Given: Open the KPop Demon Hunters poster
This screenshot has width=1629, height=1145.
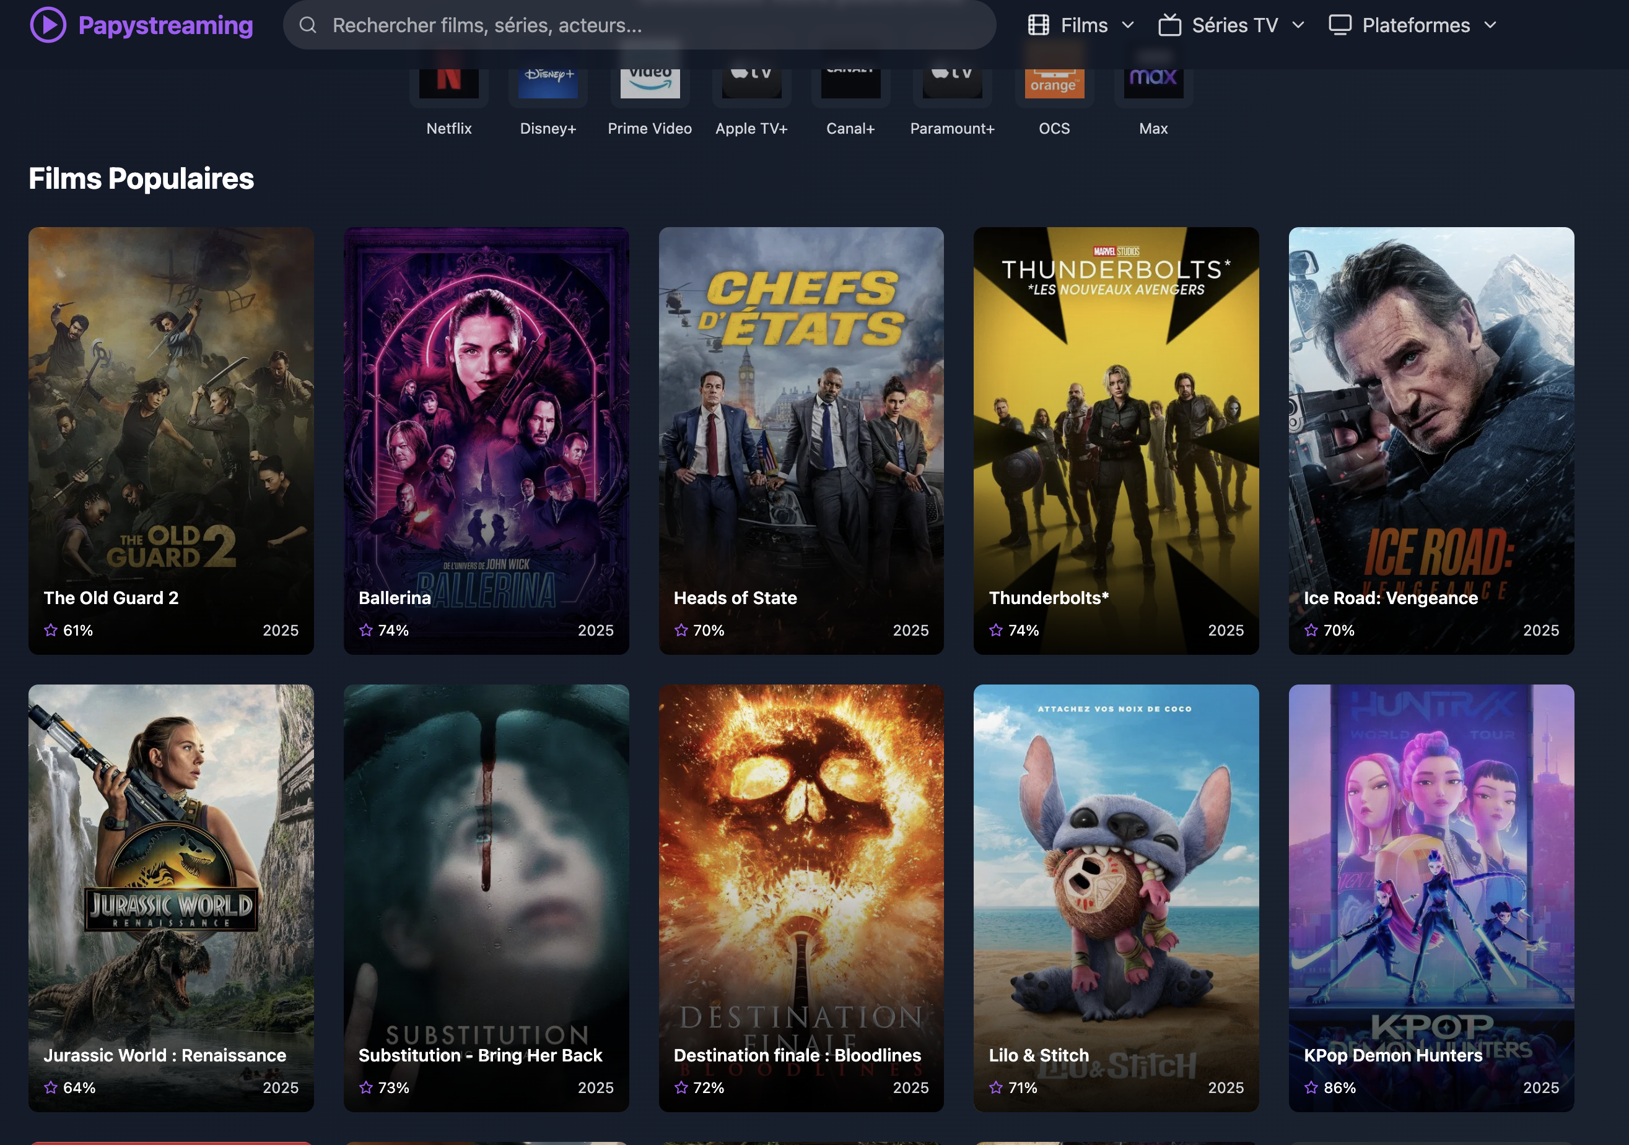Looking at the screenshot, I should coord(1431,897).
